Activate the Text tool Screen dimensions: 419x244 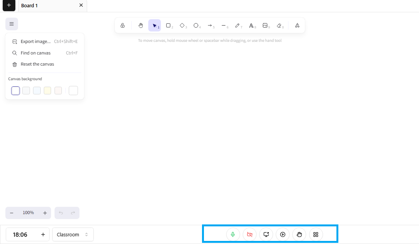point(251,26)
